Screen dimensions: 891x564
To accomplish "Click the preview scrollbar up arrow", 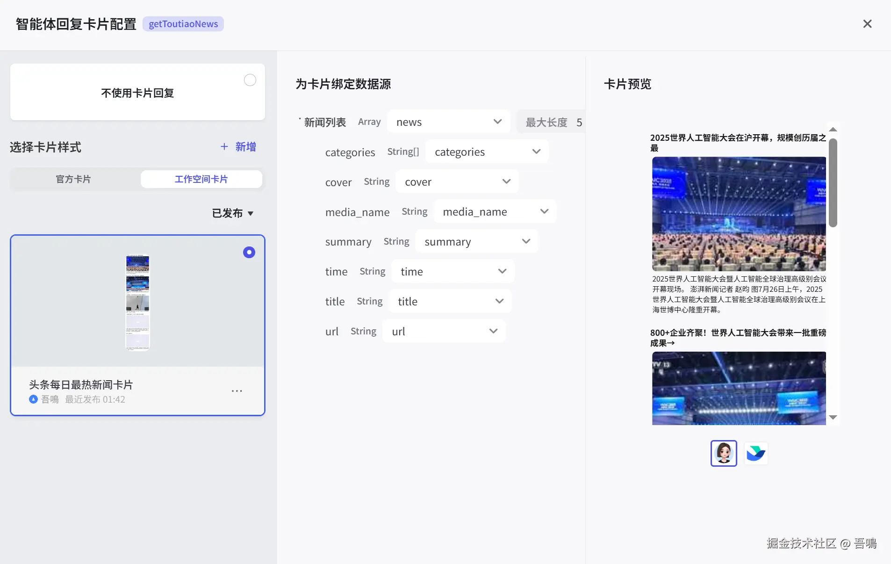I will (833, 130).
